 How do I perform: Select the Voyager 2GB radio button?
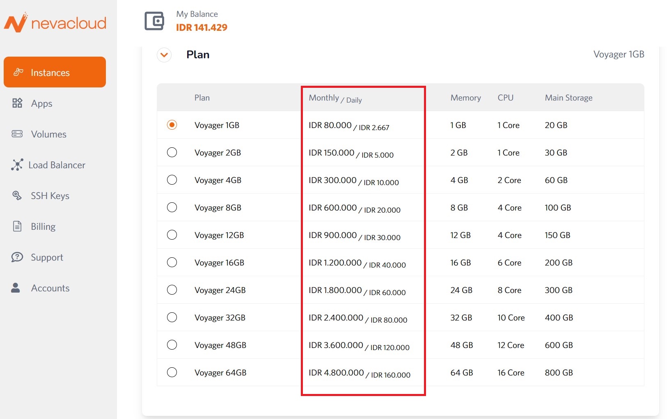tap(172, 152)
